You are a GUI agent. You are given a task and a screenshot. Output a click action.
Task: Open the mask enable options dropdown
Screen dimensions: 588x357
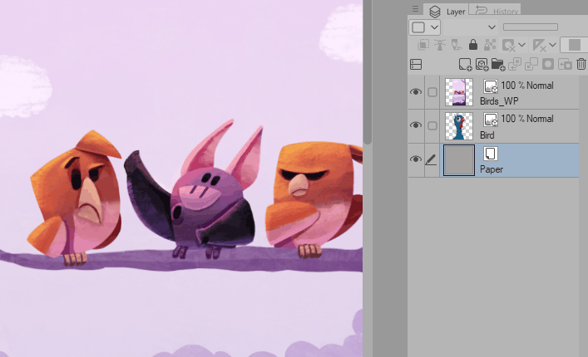click(521, 45)
